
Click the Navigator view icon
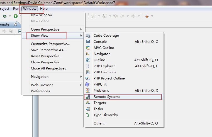tap(88, 54)
